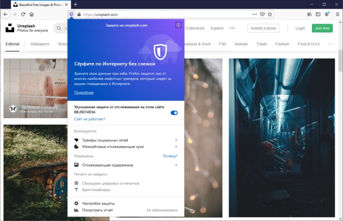
Task: Expand Межсайтовые отслеживающие куки details
Action: click(x=126, y=147)
